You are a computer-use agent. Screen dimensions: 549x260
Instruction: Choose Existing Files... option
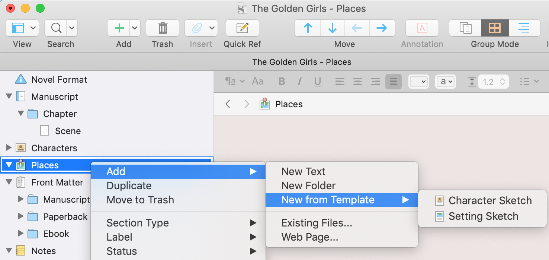pos(342,223)
